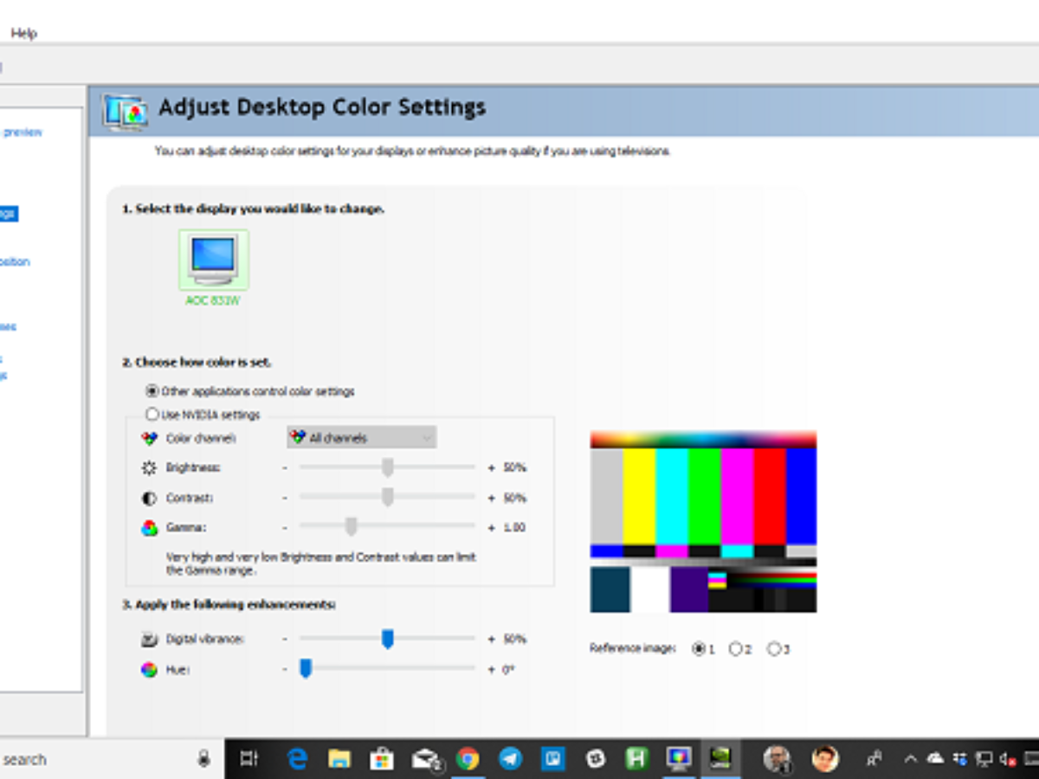Viewport: 1039px width, 779px height.
Task: Click the 50% value next to Brightness
Action: click(514, 467)
